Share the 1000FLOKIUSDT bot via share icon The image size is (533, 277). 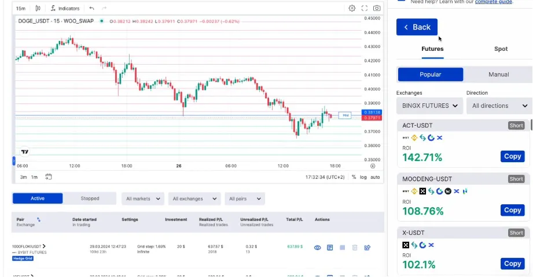point(367,248)
